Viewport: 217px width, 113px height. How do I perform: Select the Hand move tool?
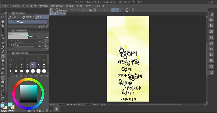tap(3, 22)
